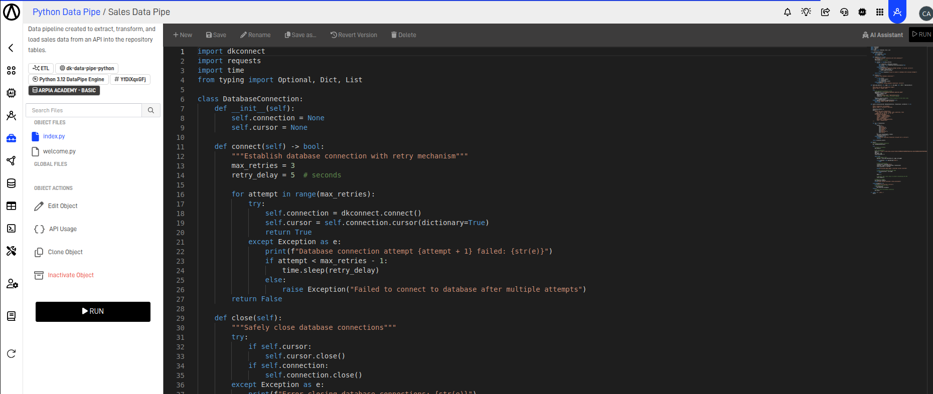Open the notifications bell

(788, 12)
